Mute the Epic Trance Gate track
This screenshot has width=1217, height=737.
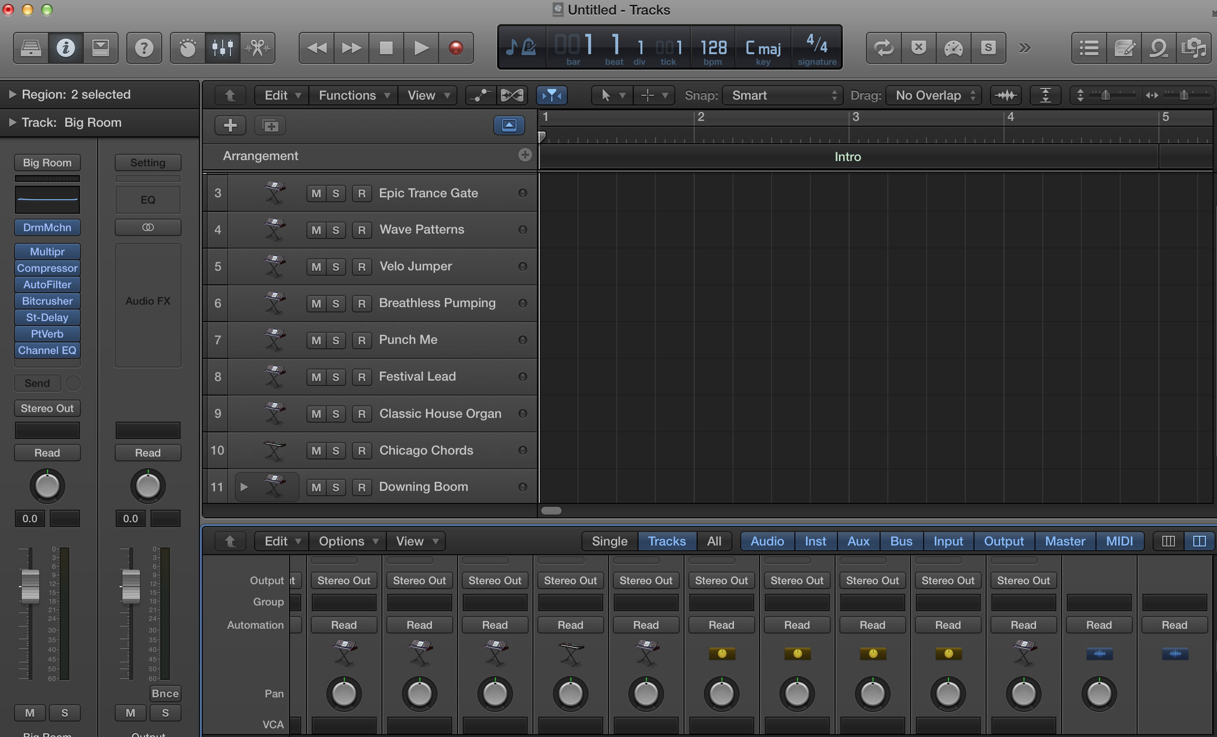[316, 193]
